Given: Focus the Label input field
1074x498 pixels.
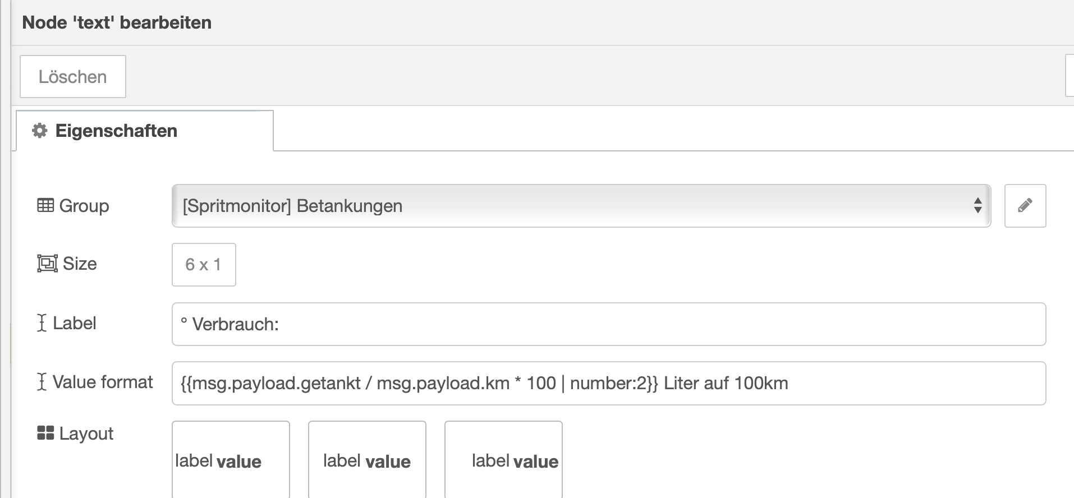Looking at the screenshot, I should click(609, 324).
